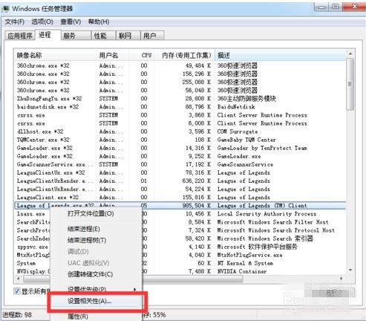Click the horizontal scroll left arrow
This screenshot has height=321, width=366.
point(19,279)
